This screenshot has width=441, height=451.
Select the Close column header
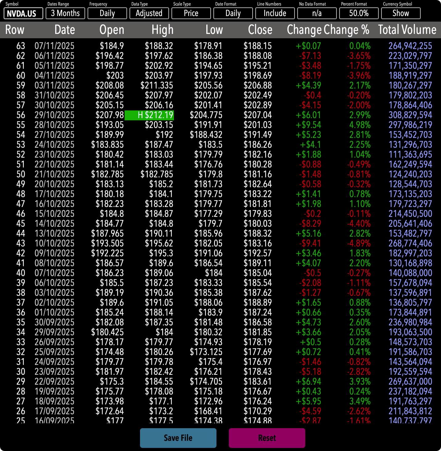[260, 30]
